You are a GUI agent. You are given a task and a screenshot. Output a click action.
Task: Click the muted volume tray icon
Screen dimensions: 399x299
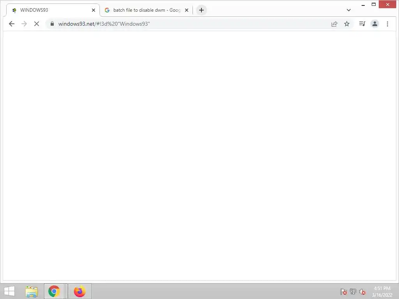click(362, 292)
